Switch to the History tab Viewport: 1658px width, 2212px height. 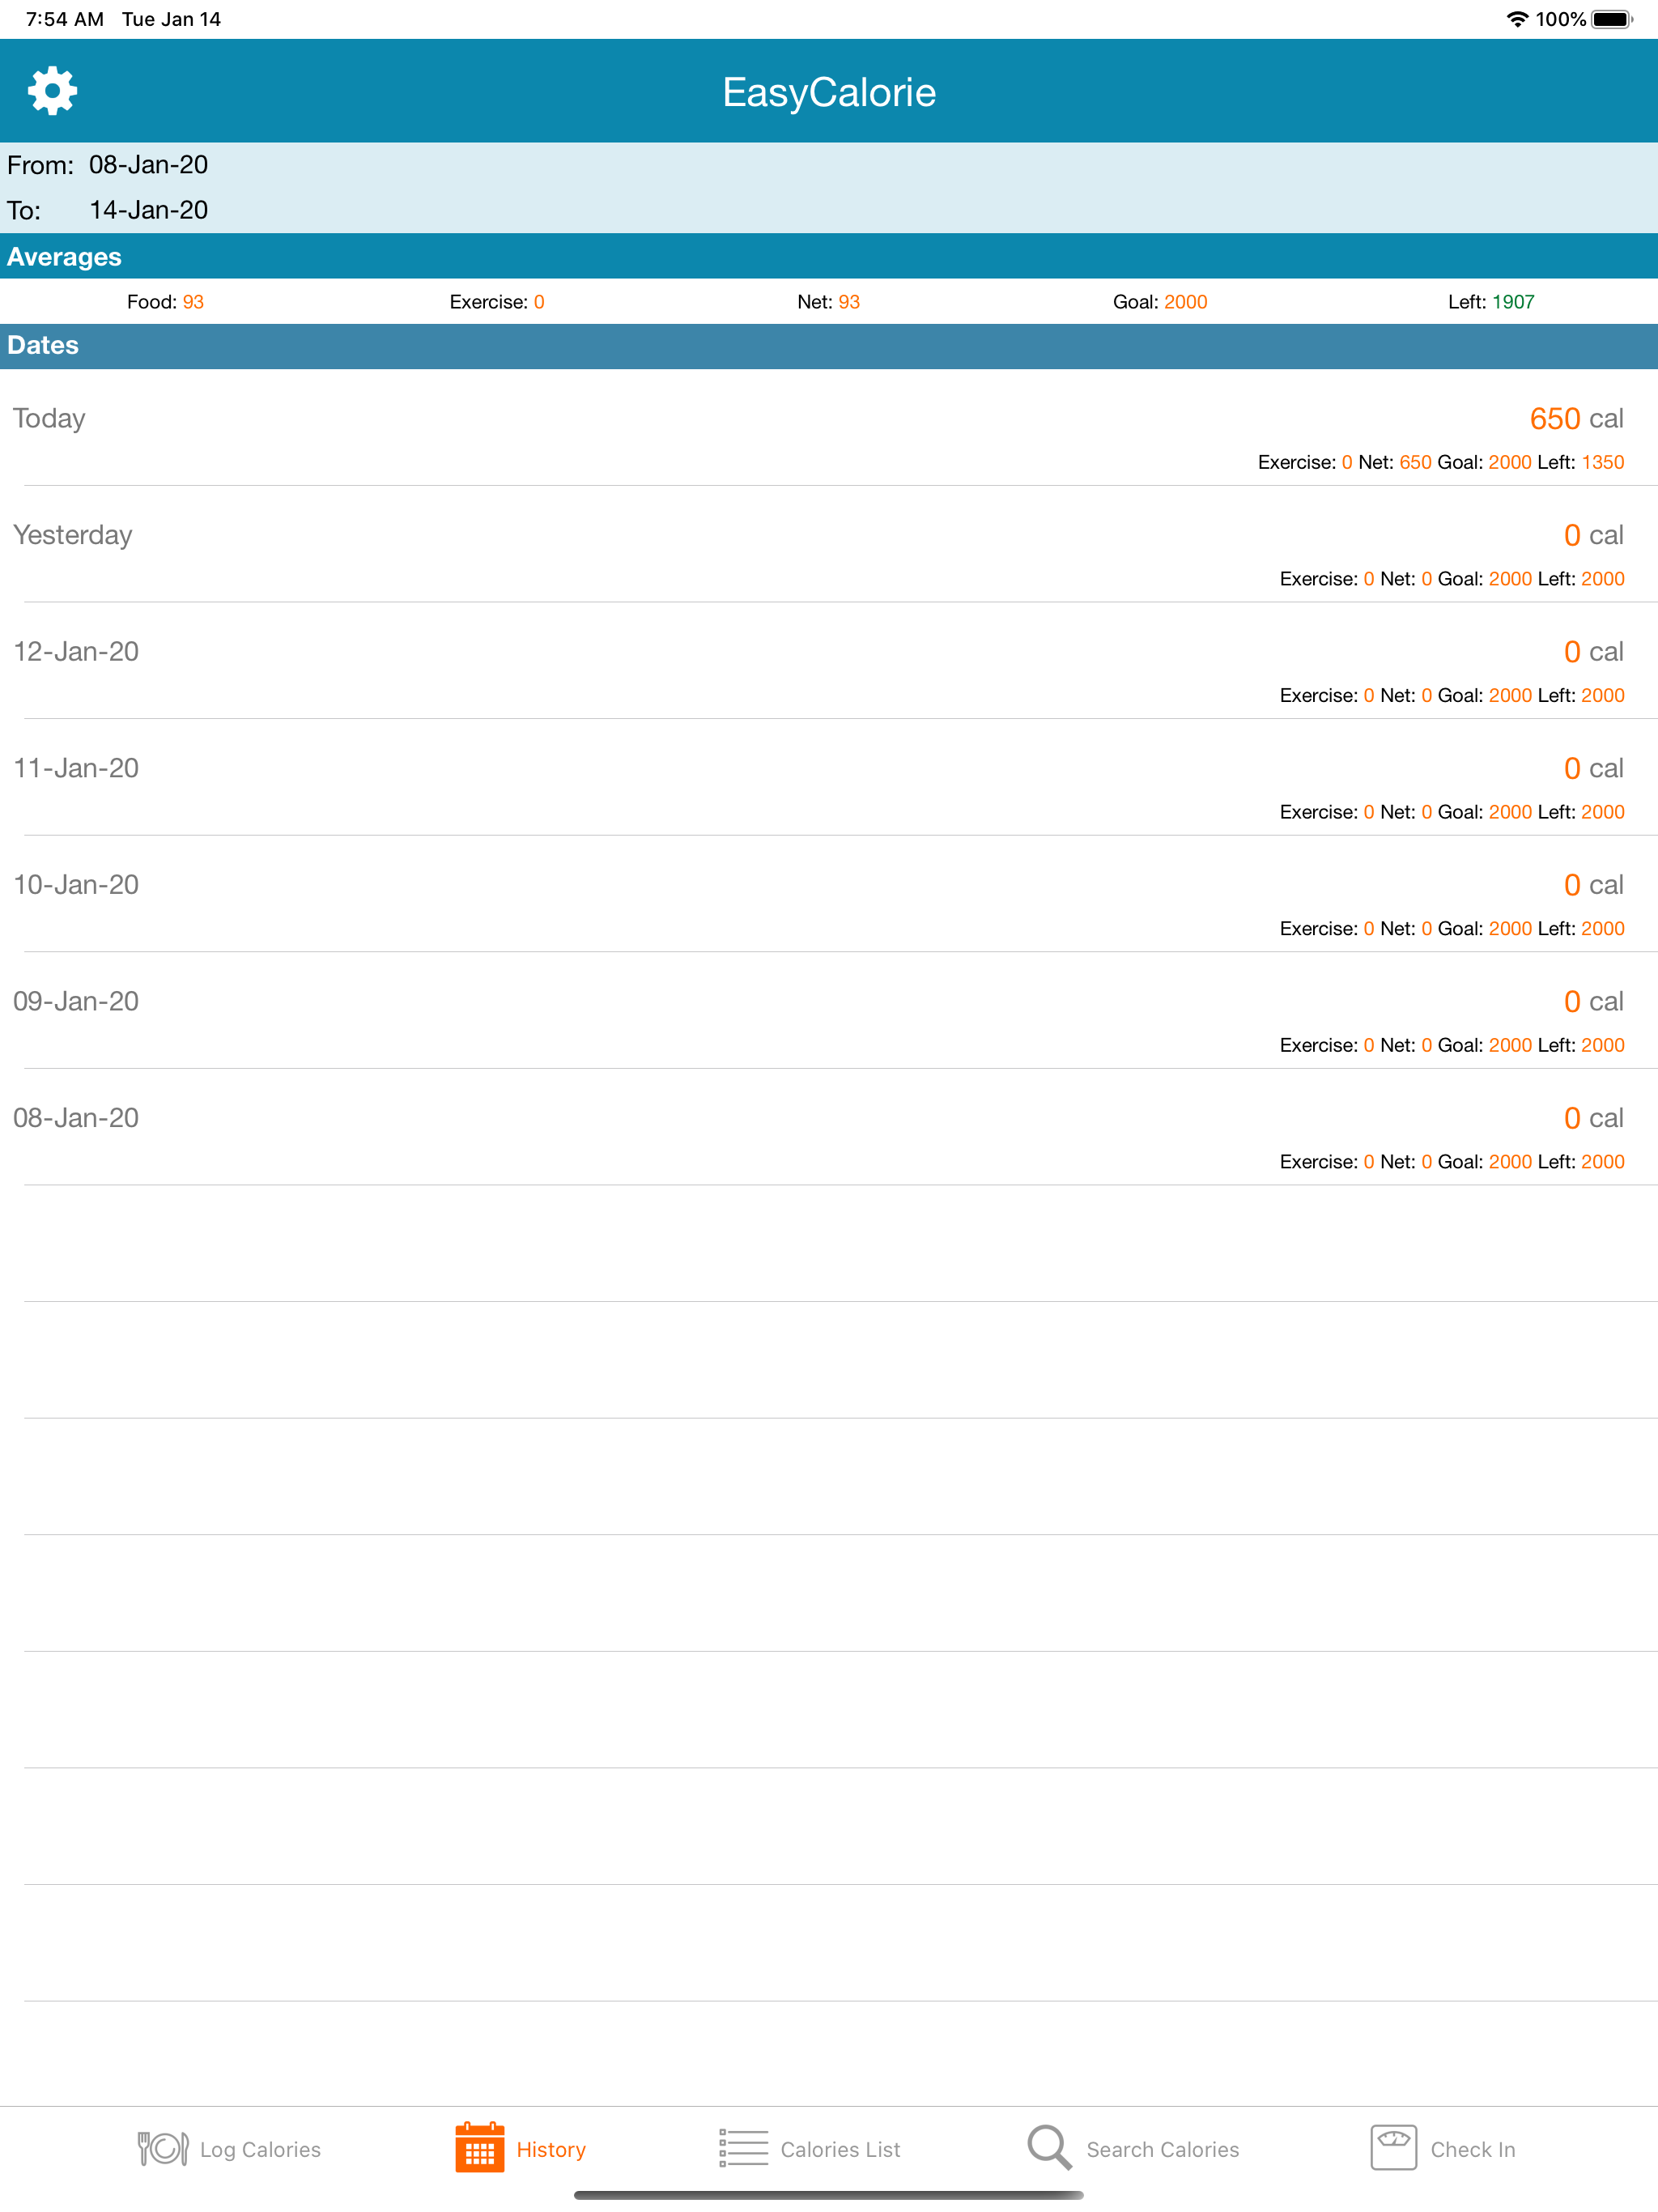point(521,2148)
